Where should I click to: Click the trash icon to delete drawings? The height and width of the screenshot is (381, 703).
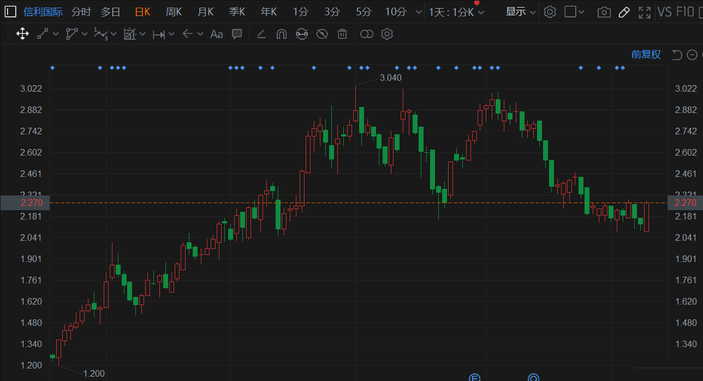342,34
